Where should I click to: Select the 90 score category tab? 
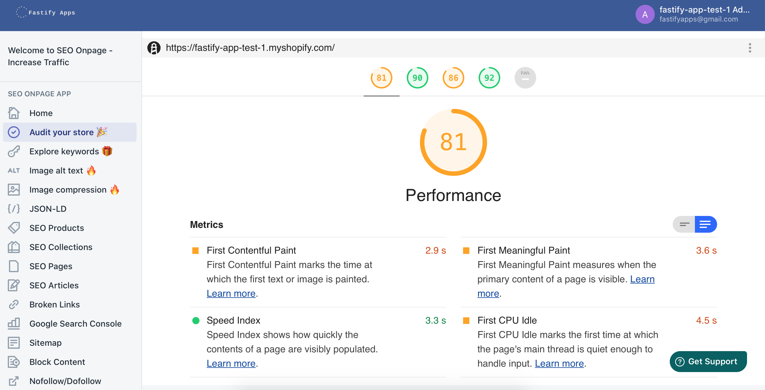[417, 78]
